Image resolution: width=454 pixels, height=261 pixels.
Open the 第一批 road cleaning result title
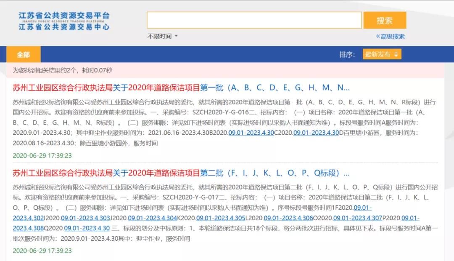181,88
